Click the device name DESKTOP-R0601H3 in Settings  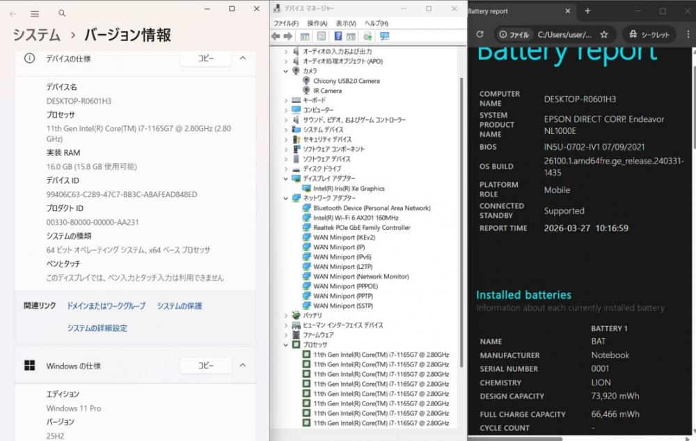tap(79, 101)
